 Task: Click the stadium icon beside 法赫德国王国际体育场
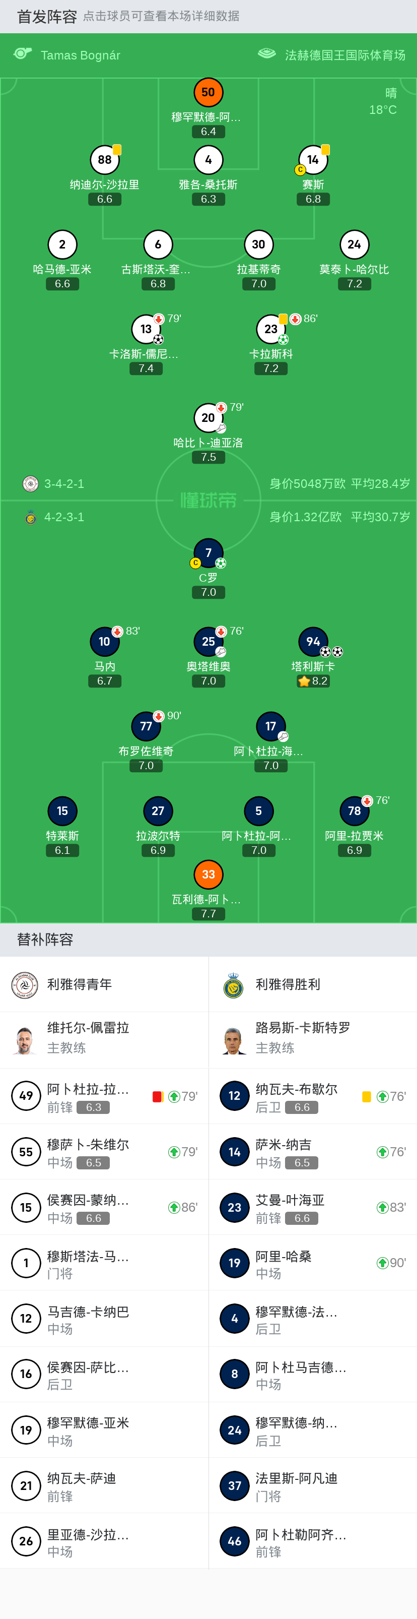(x=267, y=54)
